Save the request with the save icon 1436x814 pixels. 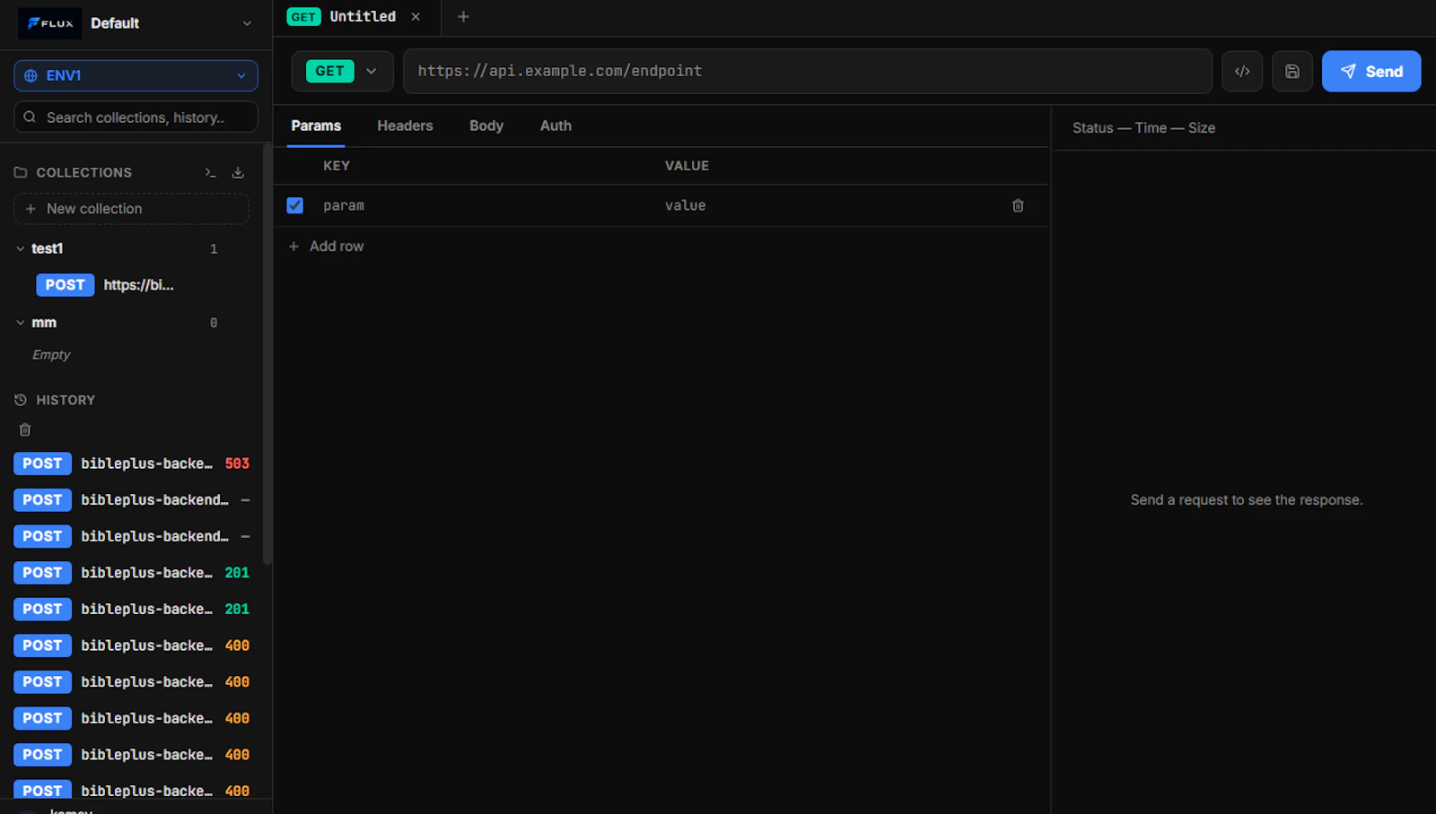1292,72
